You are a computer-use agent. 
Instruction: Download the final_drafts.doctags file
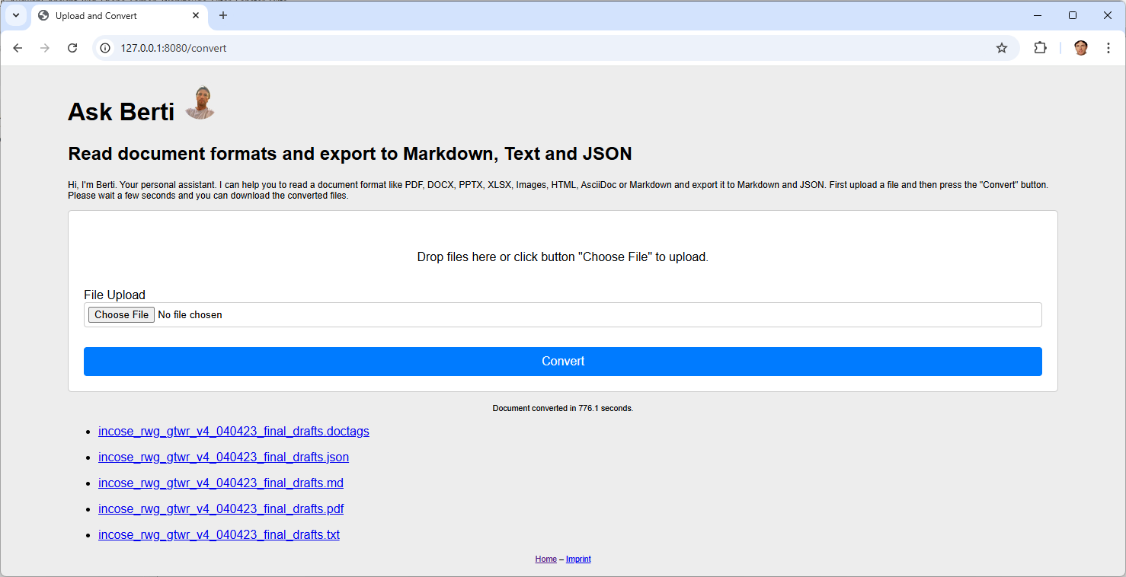(233, 431)
